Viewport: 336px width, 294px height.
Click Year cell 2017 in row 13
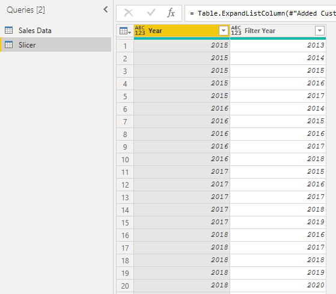[182, 197]
